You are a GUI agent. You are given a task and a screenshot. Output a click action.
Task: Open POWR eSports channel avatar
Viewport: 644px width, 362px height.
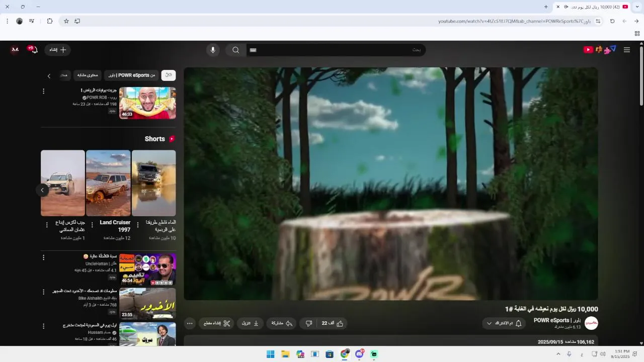(x=591, y=323)
